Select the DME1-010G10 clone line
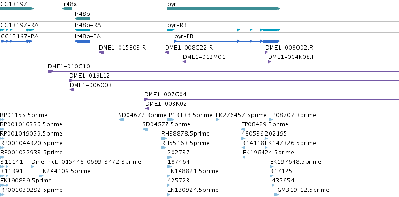The image size is (399, 197). (x=224, y=71)
